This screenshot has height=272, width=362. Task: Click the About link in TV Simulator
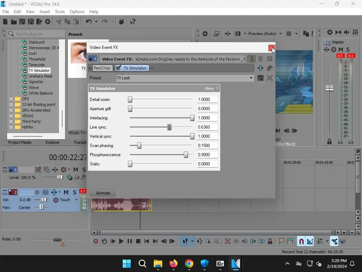[209, 88]
